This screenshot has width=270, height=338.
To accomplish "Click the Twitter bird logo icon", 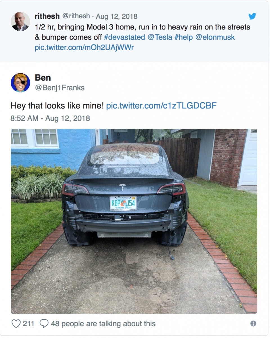I will pyautogui.click(x=252, y=16).
